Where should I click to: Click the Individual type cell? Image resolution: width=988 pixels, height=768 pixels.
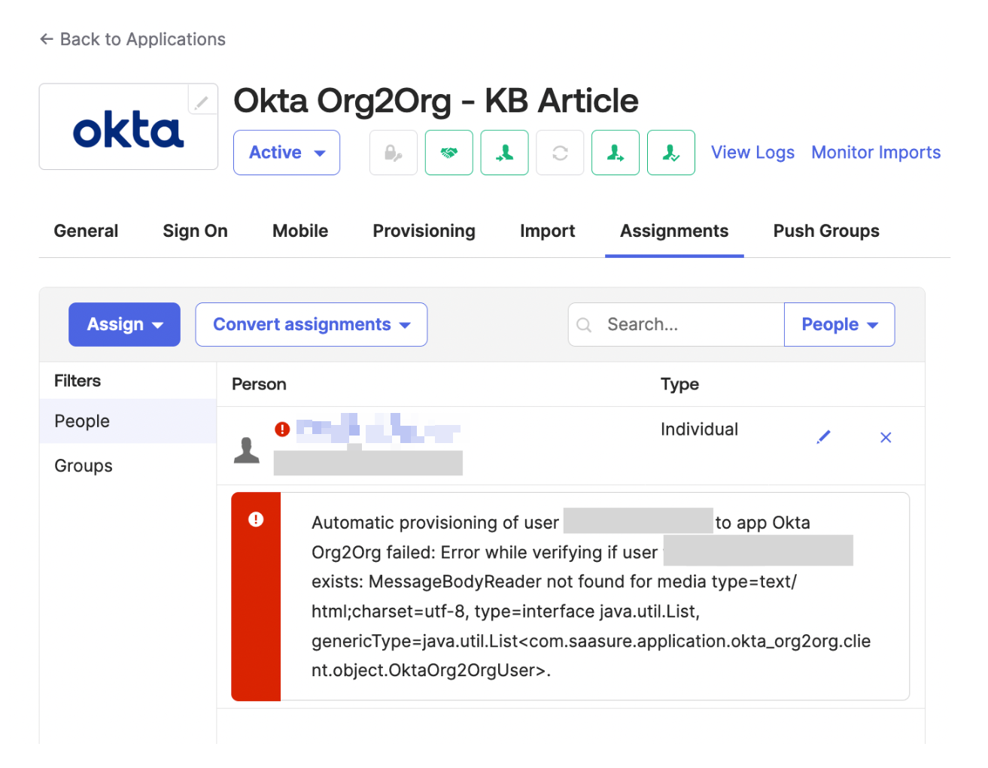click(700, 430)
